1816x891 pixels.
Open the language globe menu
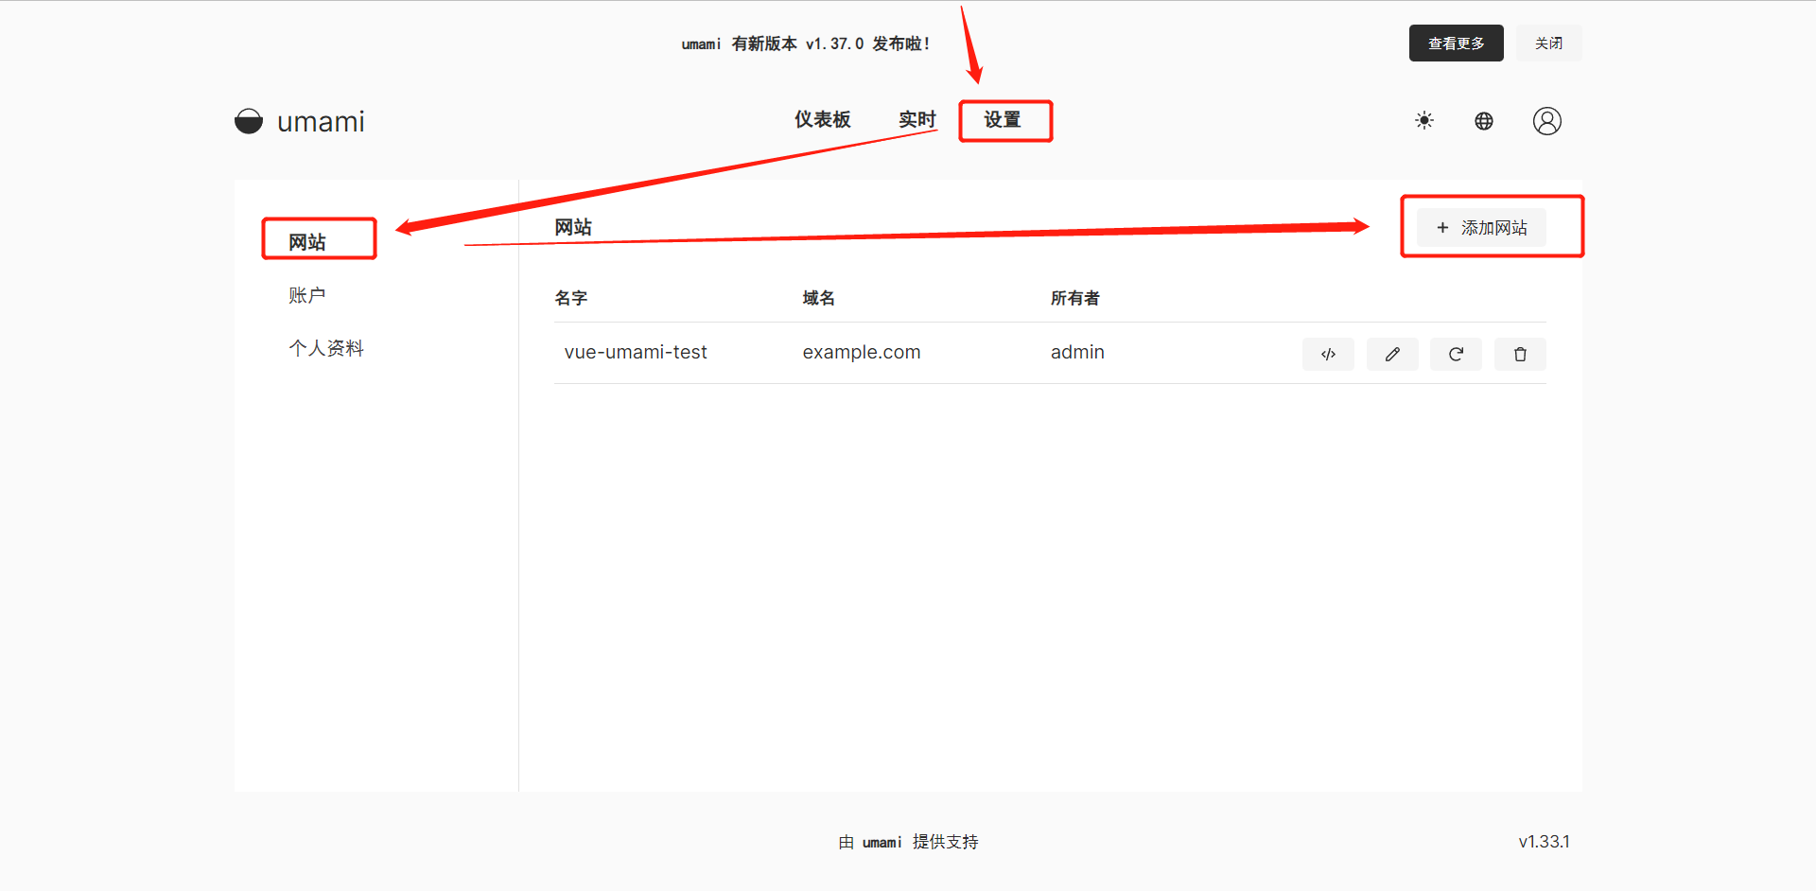click(1484, 121)
